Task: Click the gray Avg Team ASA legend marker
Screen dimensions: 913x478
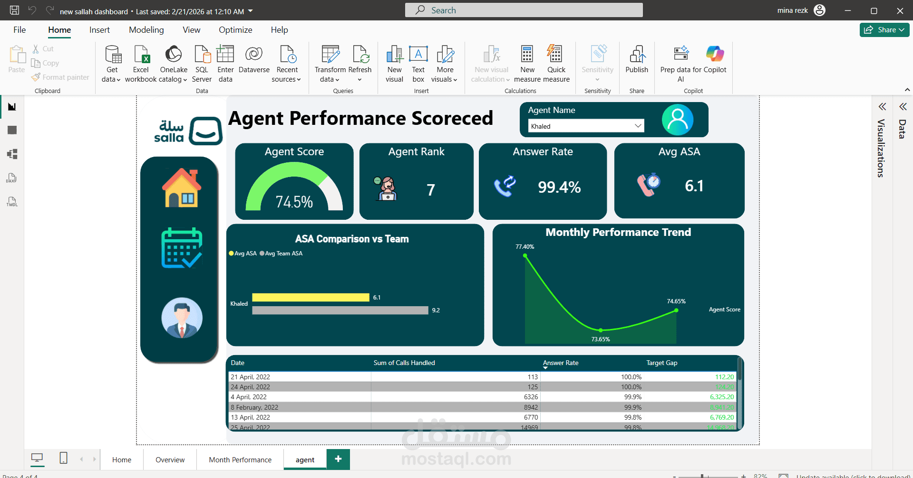Action: [262, 253]
